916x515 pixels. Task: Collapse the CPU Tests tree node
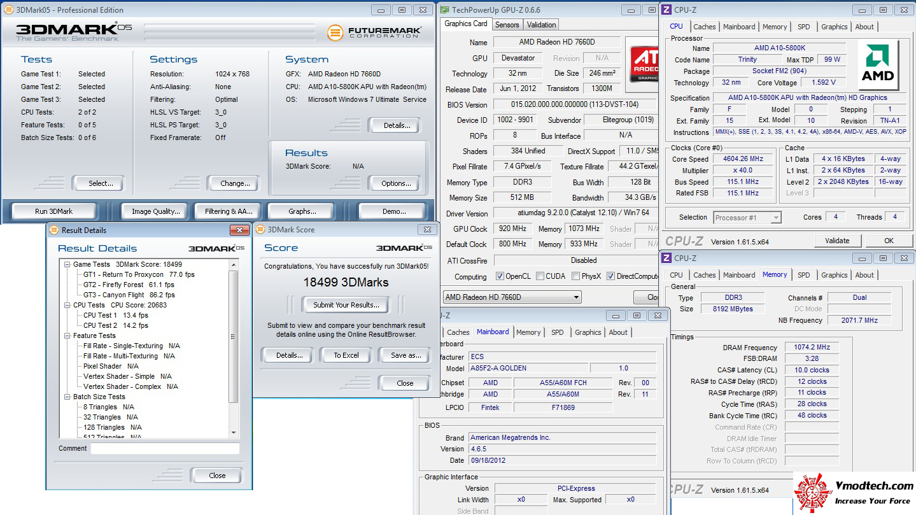[67, 305]
